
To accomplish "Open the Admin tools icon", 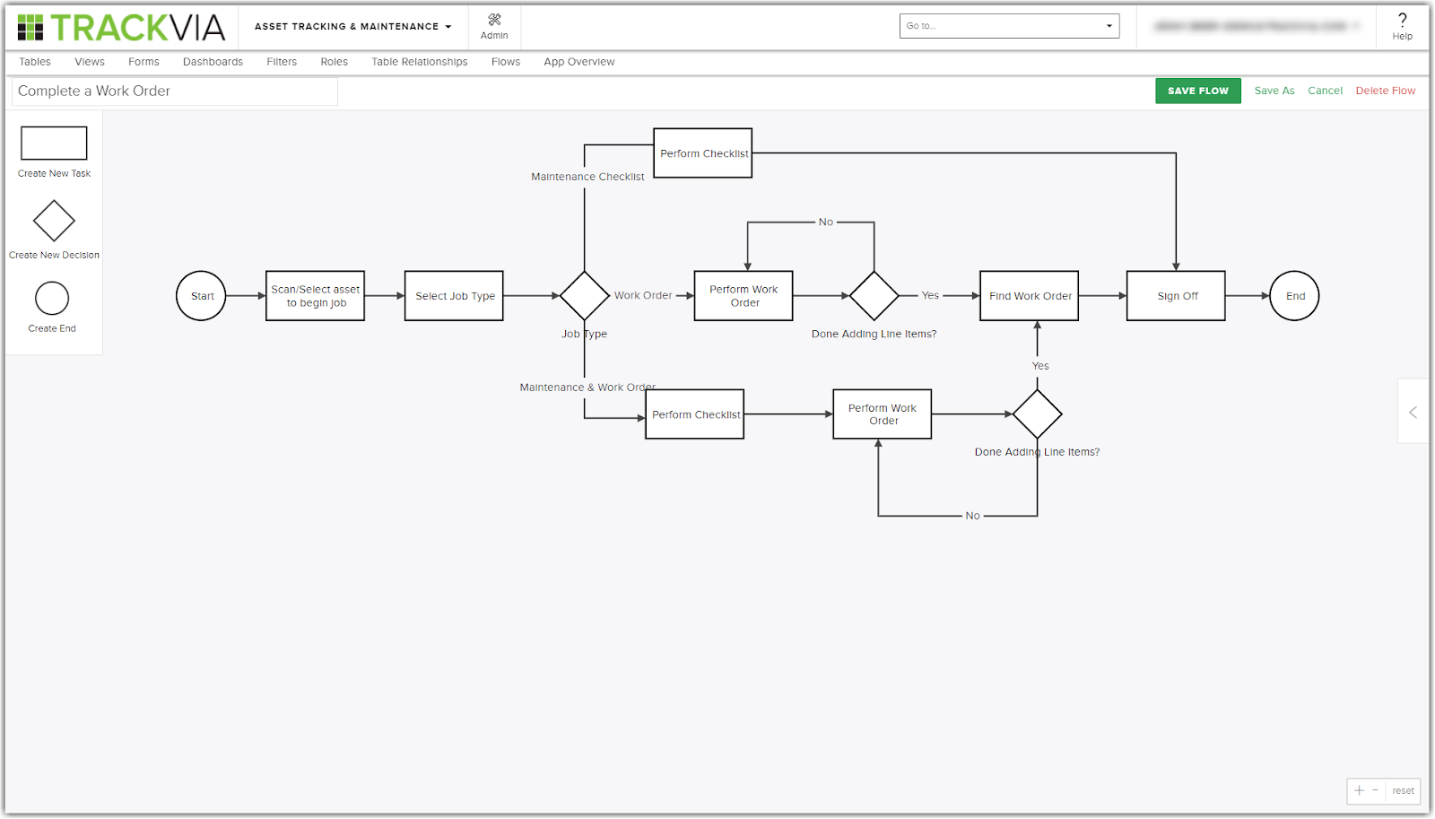I will [494, 20].
